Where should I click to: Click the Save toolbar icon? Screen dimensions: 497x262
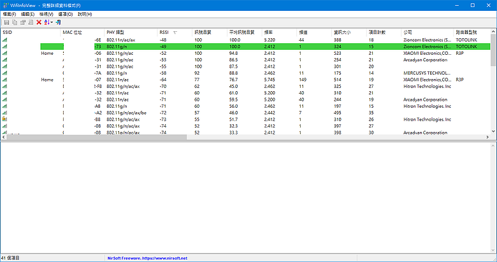coord(6,22)
